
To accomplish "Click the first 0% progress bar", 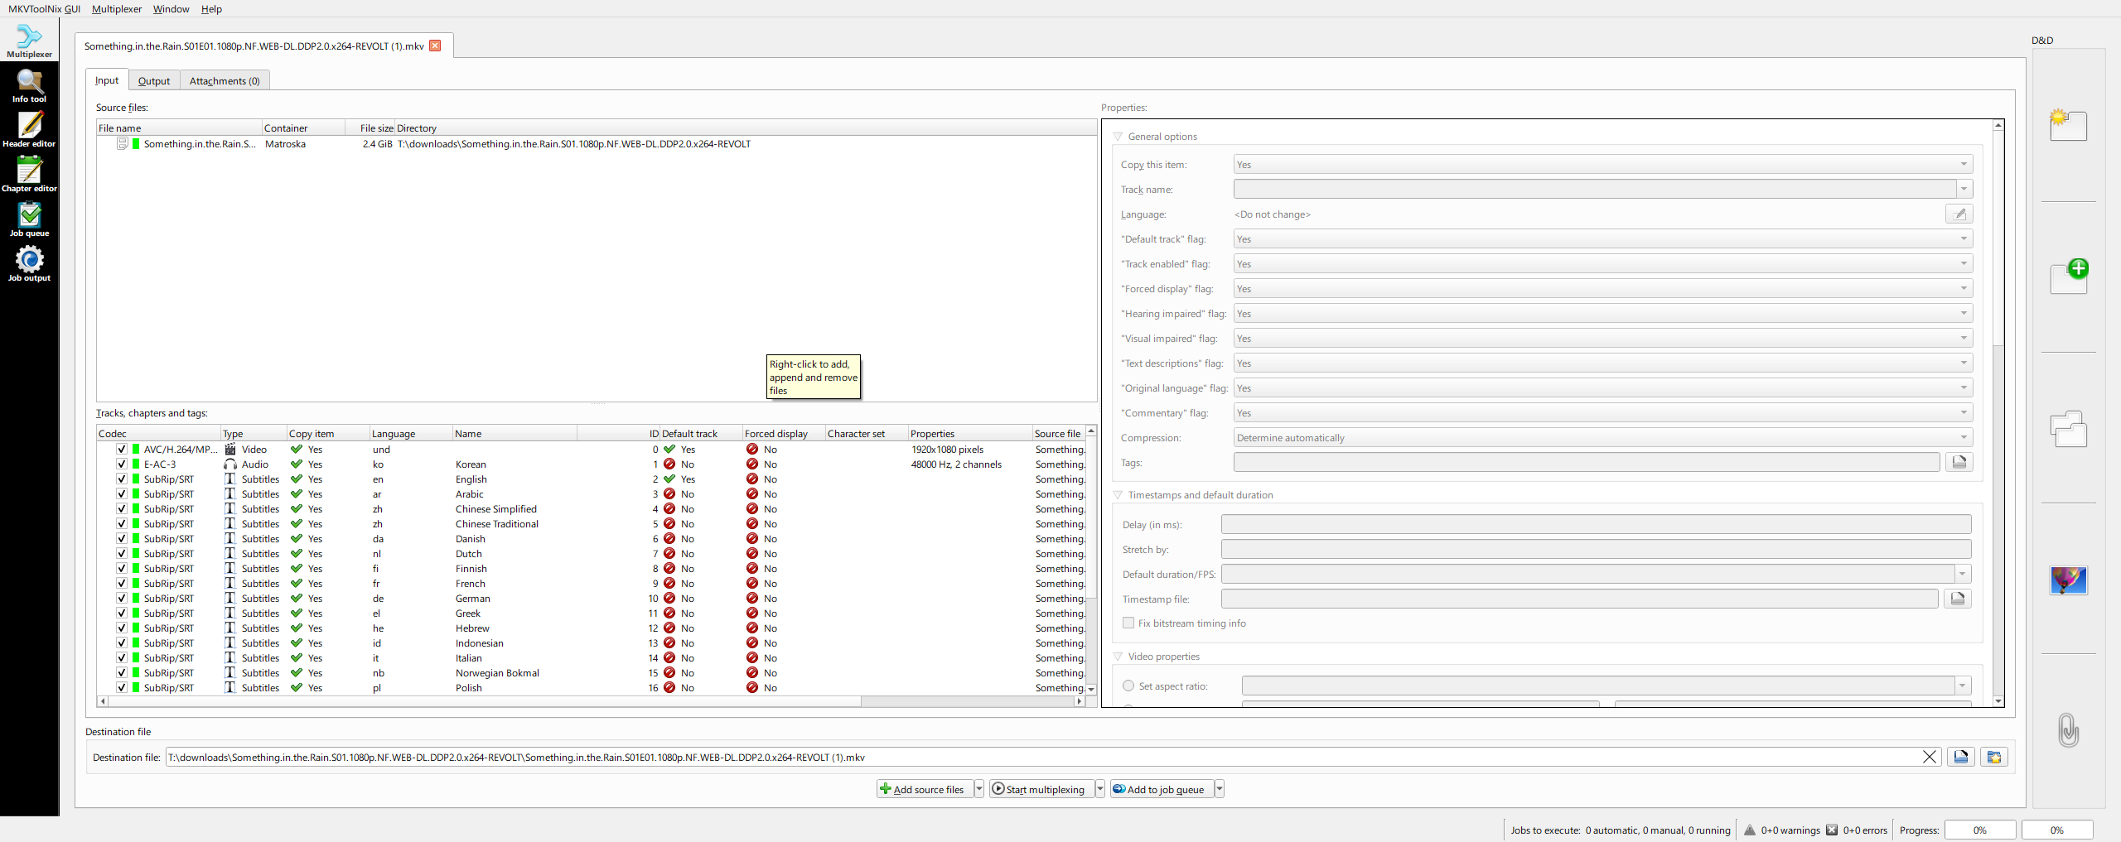I will (1979, 830).
